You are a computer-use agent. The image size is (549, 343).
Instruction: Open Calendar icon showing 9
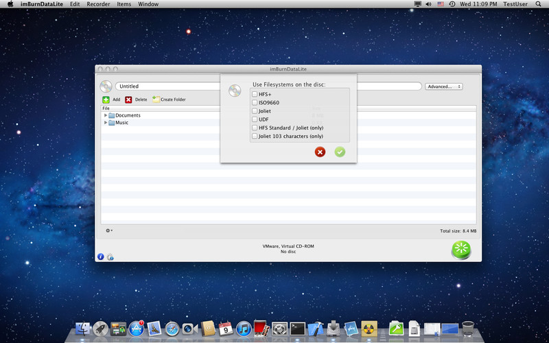[226, 329]
